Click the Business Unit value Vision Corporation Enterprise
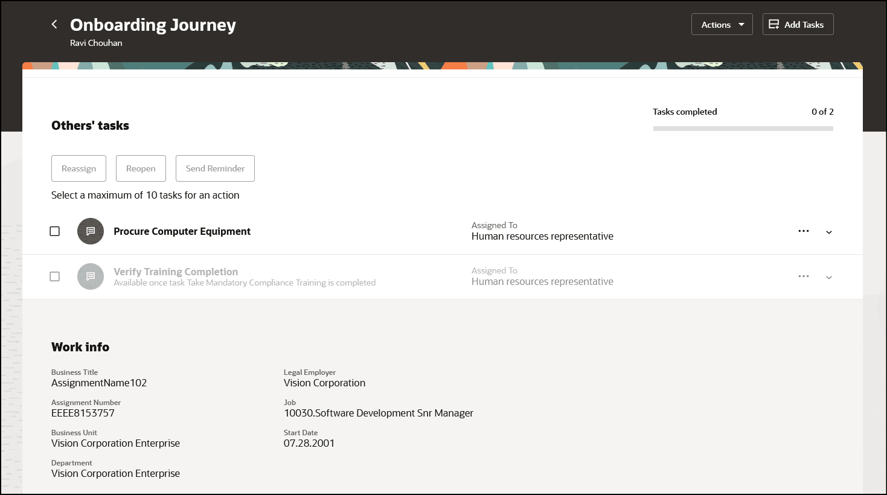Screen dimensions: 887x495 [x=115, y=443]
